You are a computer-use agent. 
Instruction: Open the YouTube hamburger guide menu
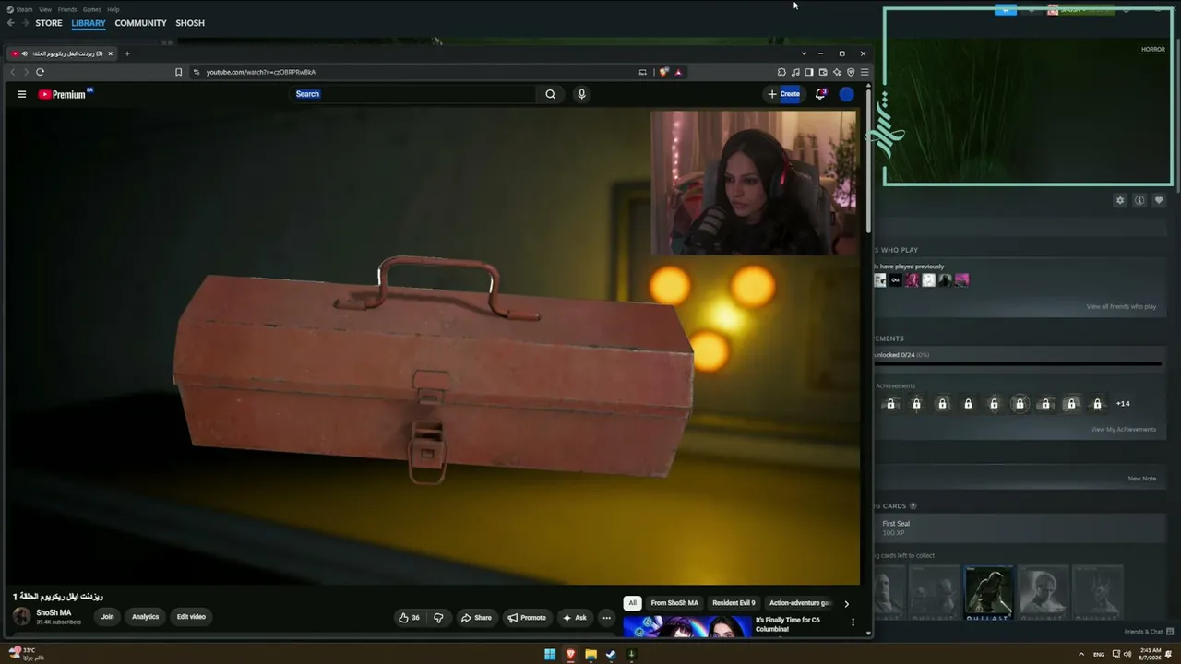pos(21,94)
